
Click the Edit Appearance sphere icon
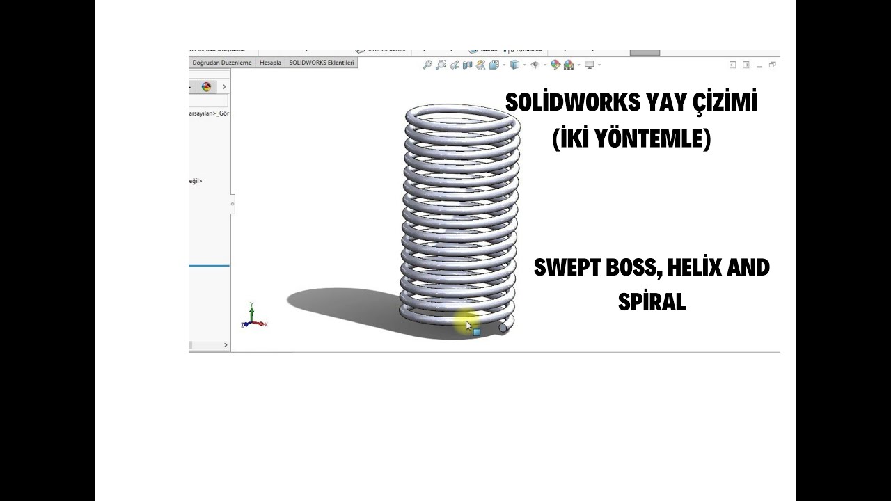[x=555, y=65]
